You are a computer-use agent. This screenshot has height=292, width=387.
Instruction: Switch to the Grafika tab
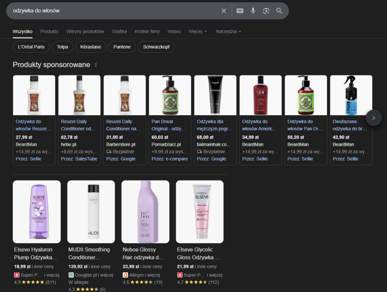click(119, 32)
